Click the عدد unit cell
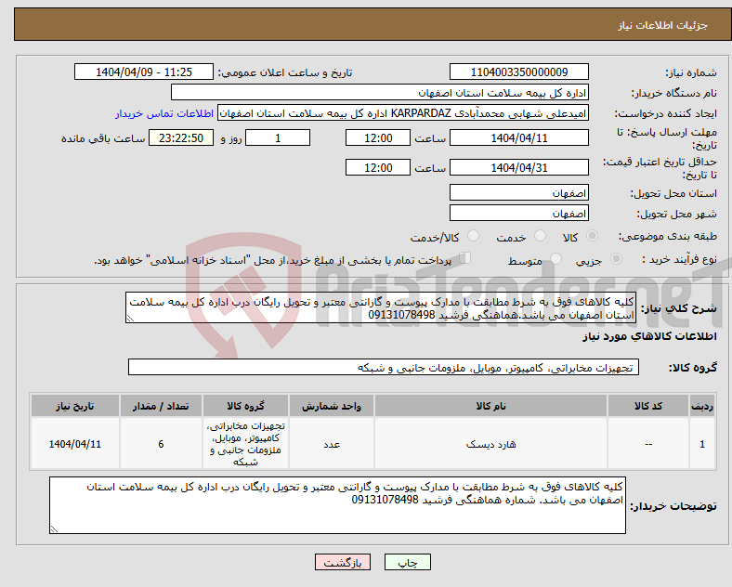The width and height of the screenshot is (732, 587). point(332,444)
